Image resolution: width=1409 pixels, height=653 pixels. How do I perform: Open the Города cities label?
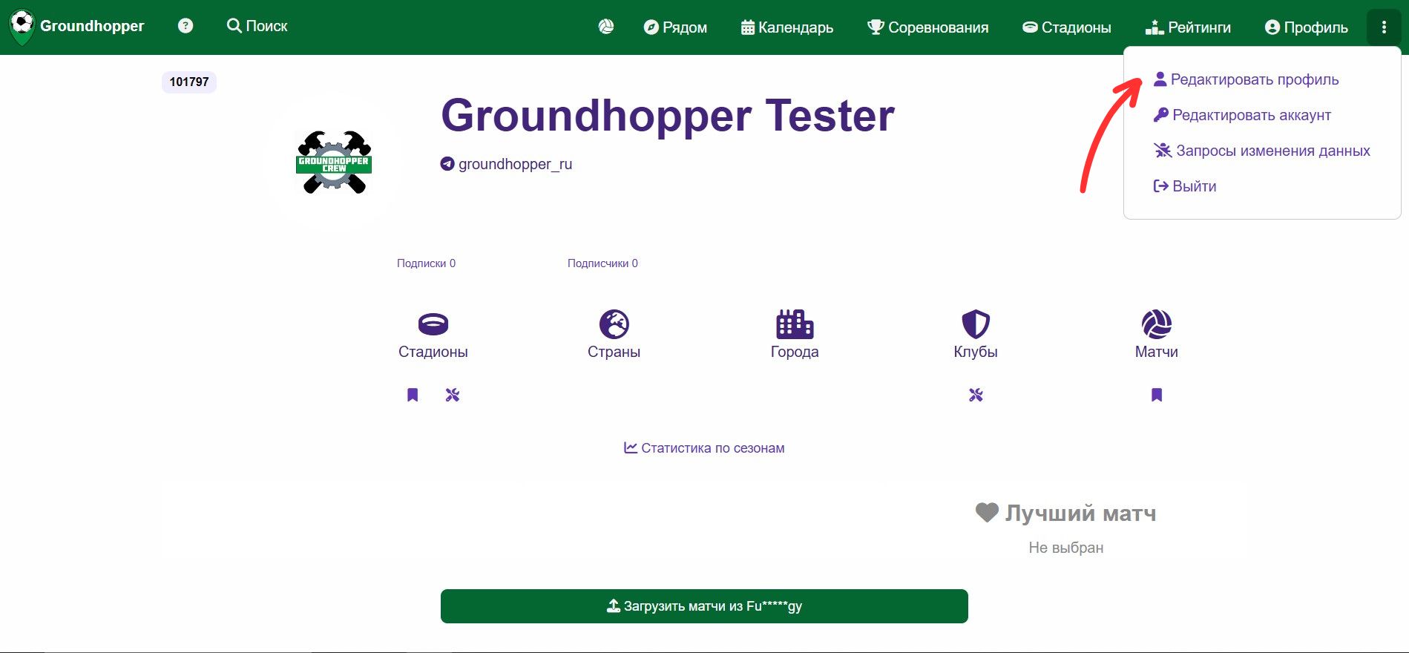click(x=795, y=352)
